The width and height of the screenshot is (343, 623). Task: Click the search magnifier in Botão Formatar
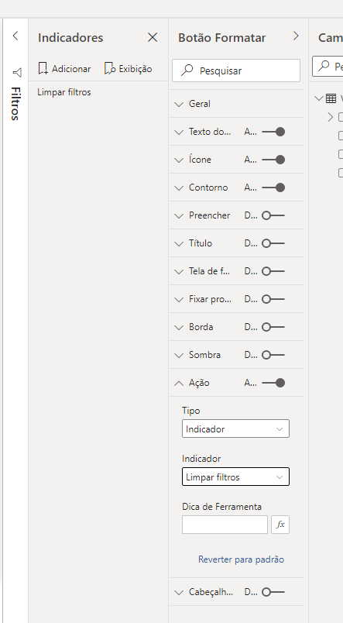click(x=187, y=71)
